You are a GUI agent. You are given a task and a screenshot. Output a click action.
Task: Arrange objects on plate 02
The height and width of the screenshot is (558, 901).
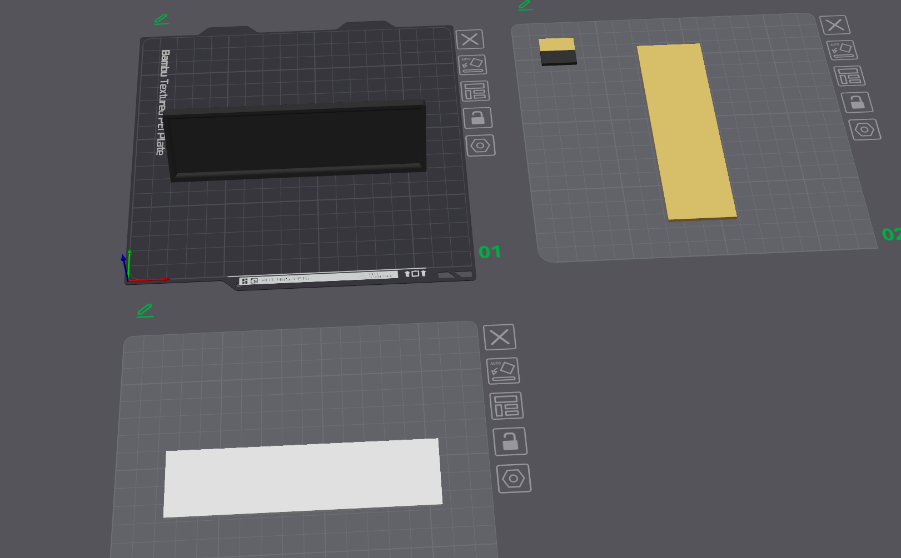[849, 76]
